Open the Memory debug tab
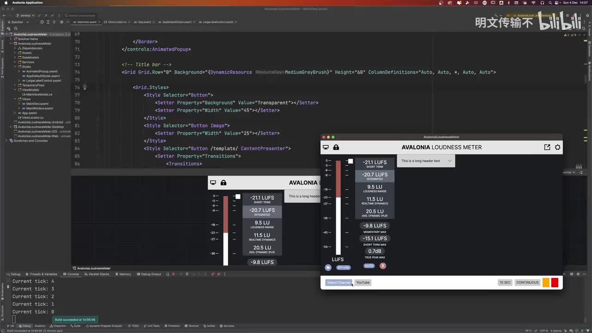 (123, 274)
